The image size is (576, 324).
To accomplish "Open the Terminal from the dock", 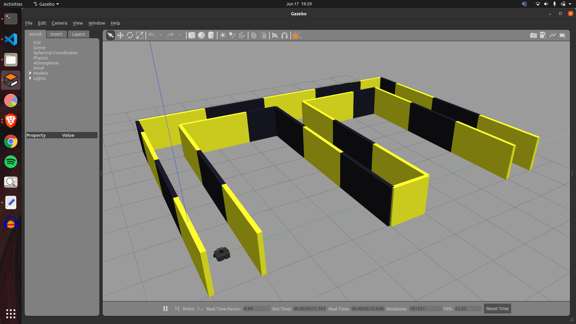I will coord(11,19).
